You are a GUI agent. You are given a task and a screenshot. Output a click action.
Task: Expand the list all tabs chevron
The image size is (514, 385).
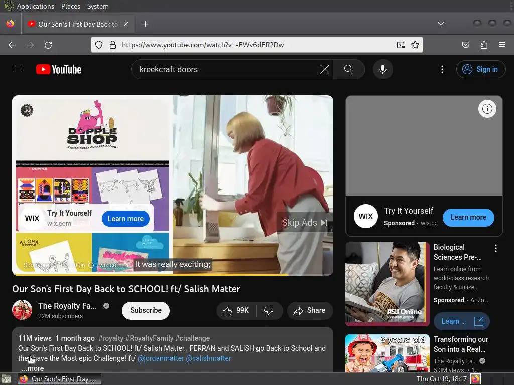[441, 24]
